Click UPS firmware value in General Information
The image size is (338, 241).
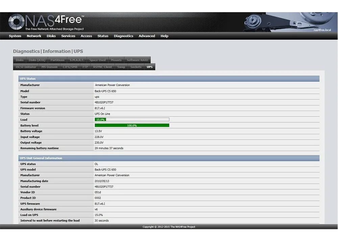pyautogui.click(x=100, y=204)
